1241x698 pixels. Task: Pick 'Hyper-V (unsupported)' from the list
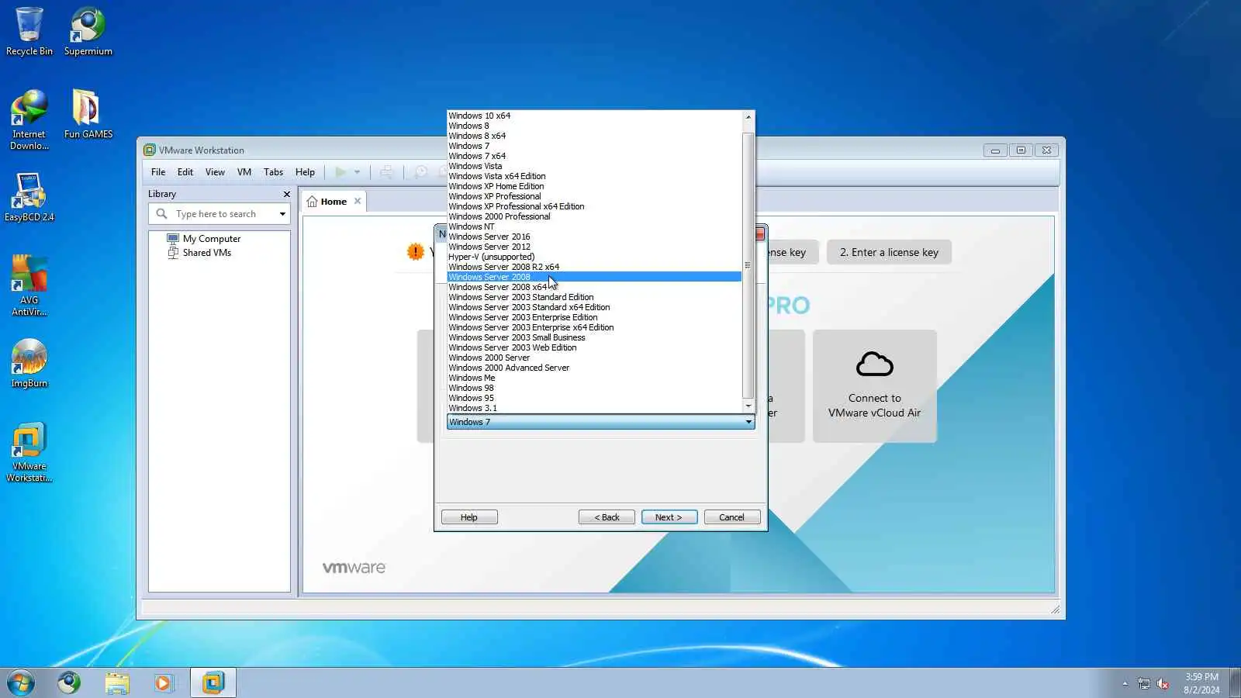click(x=594, y=257)
